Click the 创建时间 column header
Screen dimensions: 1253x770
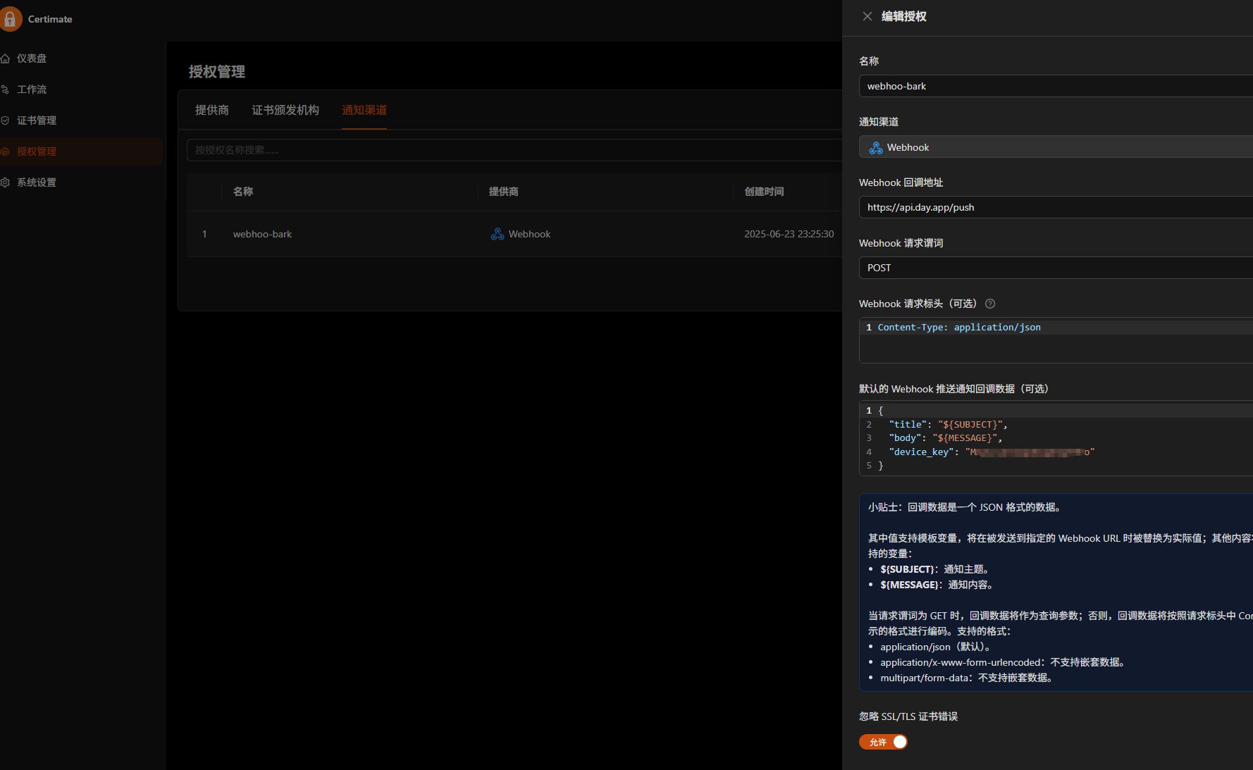765,192
